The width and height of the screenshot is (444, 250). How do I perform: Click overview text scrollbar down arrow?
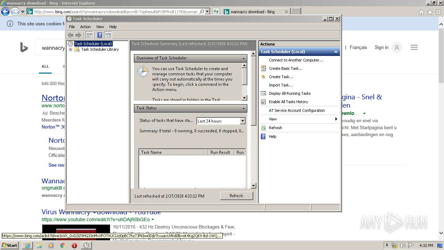(244, 98)
